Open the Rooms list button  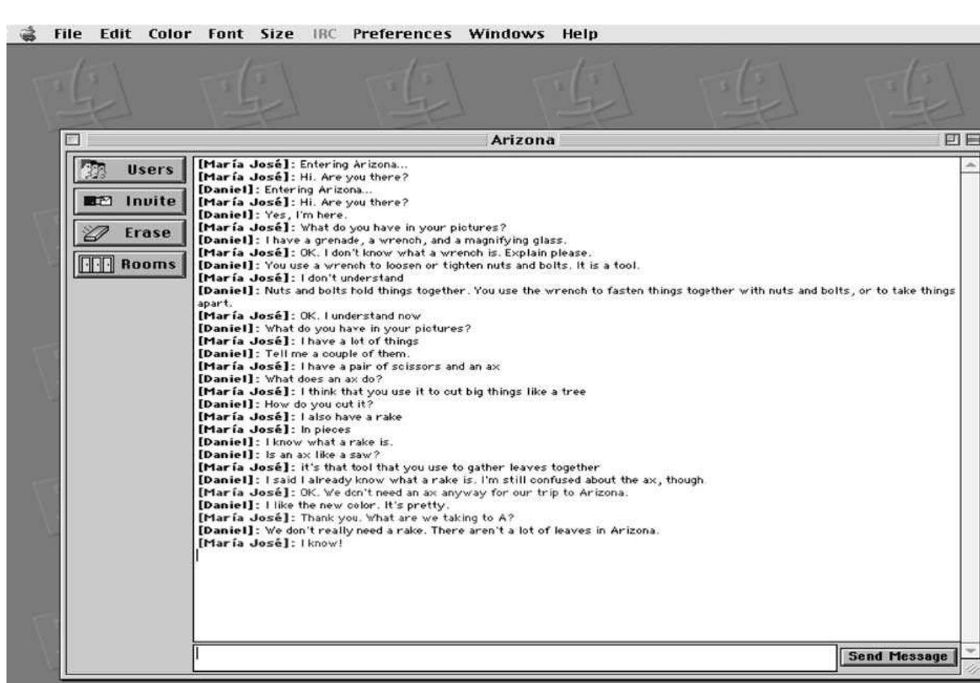pyautogui.click(x=129, y=265)
